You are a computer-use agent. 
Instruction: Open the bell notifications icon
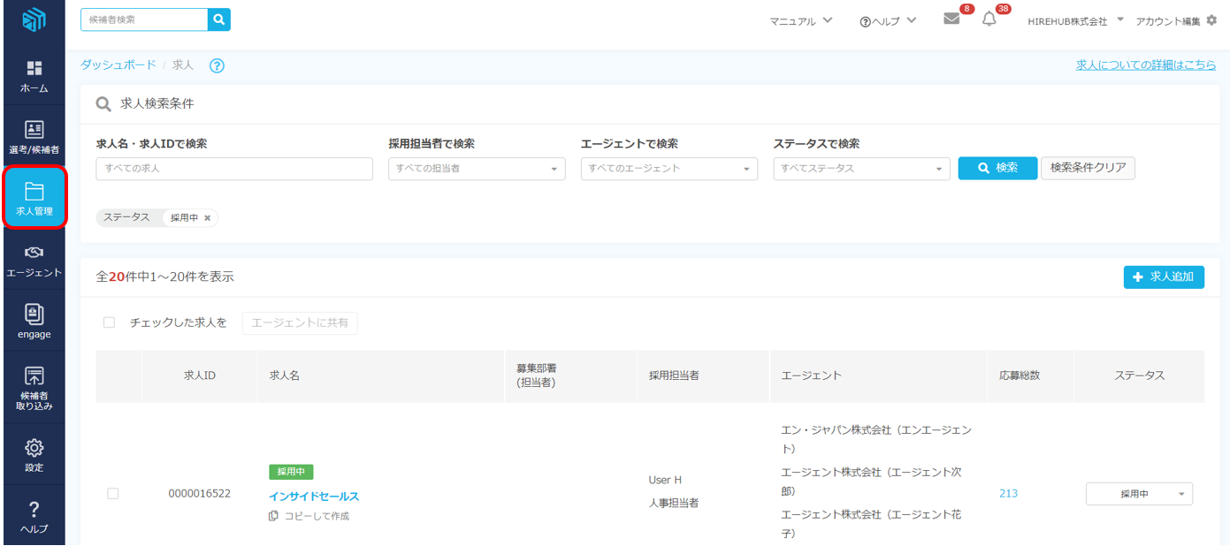[x=989, y=19]
